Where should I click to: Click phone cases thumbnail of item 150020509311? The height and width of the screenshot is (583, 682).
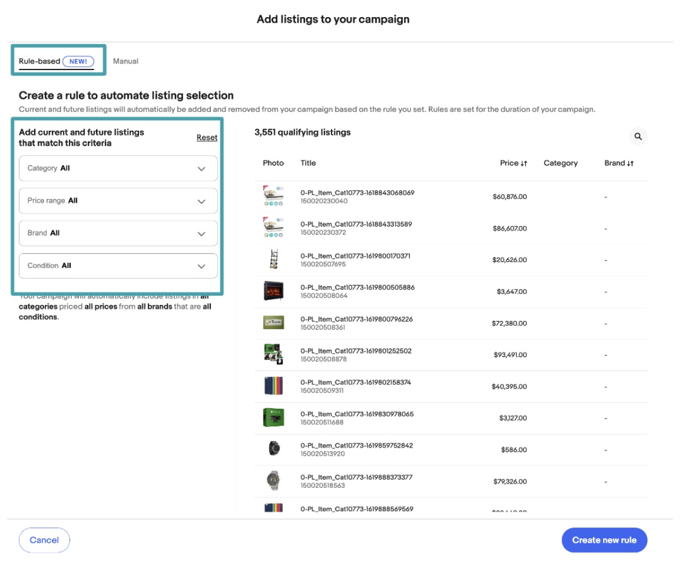click(273, 386)
